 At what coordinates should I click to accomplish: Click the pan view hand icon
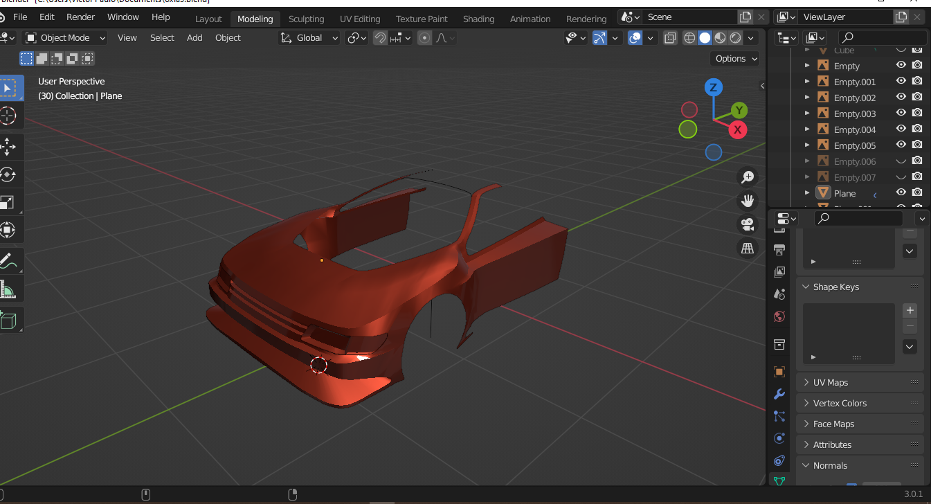[748, 201]
